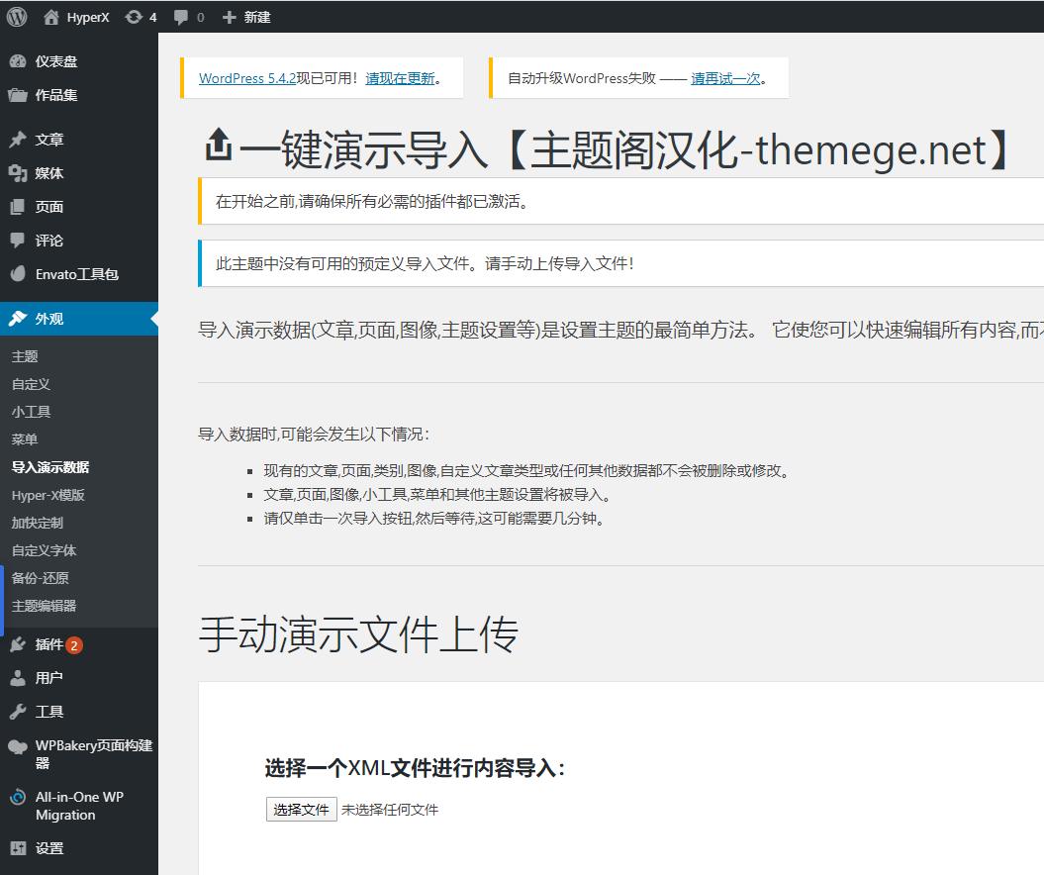Open the HyperX site home icon
The height and width of the screenshot is (875, 1044).
[x=51, y=17]
